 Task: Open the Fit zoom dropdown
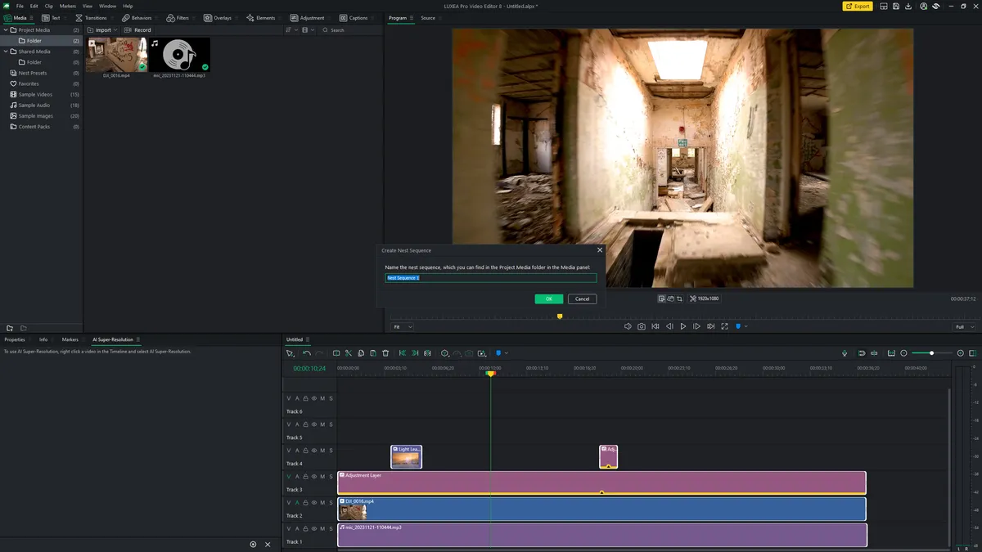click(x=403, y=326)
